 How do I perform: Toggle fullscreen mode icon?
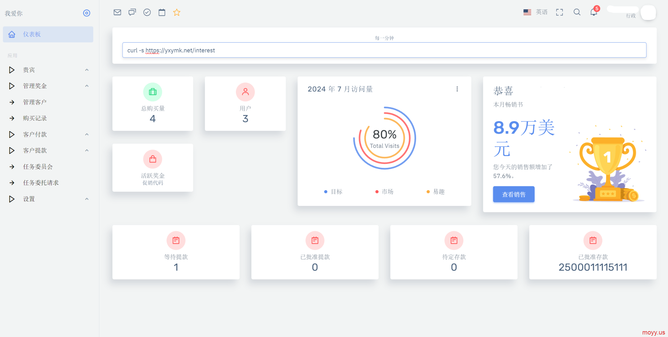559,12
